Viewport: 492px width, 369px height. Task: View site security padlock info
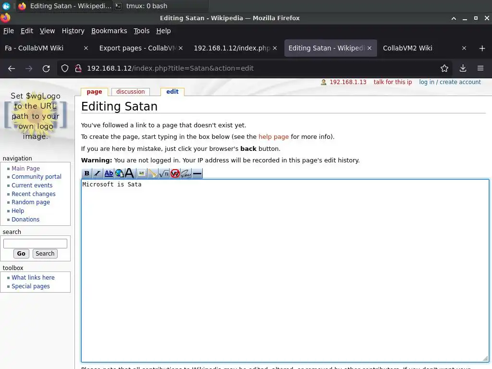click(x=78, y=68)
